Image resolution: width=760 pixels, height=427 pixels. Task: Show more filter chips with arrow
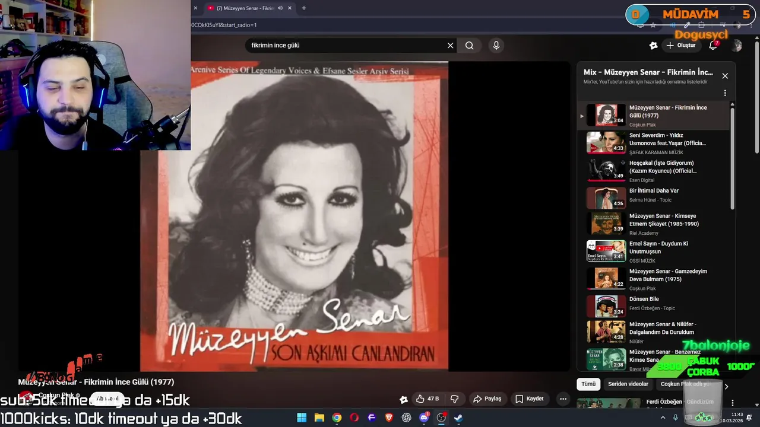[x=726, y=386]
